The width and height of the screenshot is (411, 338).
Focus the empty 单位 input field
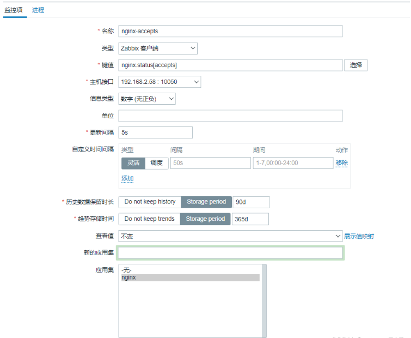[230, 116]
